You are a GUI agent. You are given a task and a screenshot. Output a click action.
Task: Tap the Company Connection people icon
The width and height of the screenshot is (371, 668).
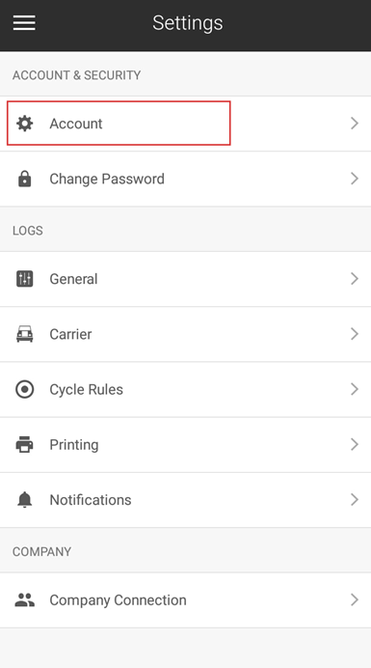pyautogui.click(x=24, y=599)
